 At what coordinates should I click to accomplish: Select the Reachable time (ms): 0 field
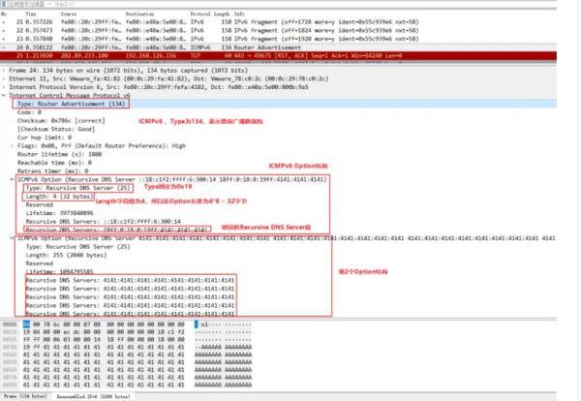54,163
